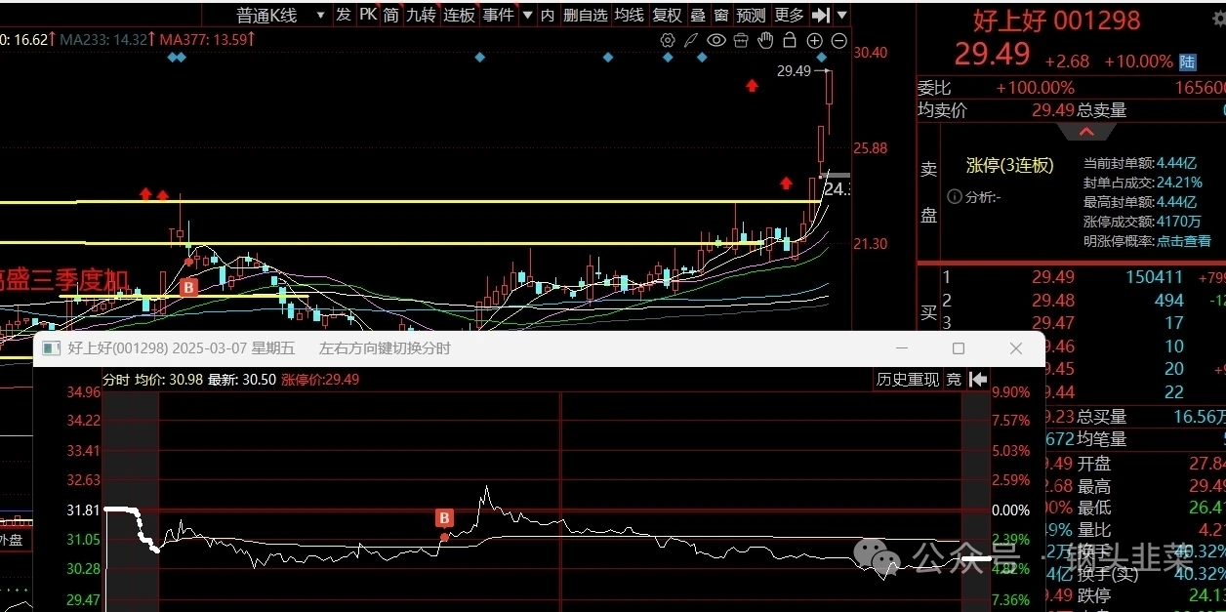Select the drawing pen tool icon

click(x=691, y=40)
